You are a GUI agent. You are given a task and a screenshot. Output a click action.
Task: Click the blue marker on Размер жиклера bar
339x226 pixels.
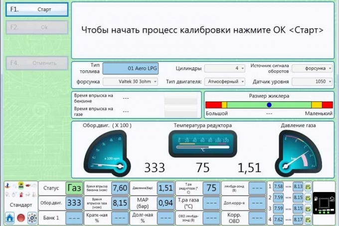269,105
